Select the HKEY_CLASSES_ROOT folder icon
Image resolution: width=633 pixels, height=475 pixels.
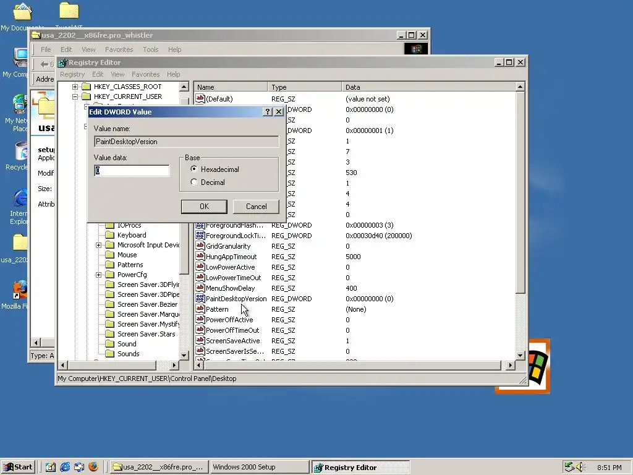click(x=87, y=87)
